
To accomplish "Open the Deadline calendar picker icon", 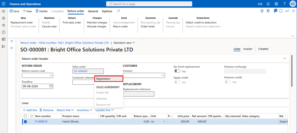I will (x=51, y=86).
